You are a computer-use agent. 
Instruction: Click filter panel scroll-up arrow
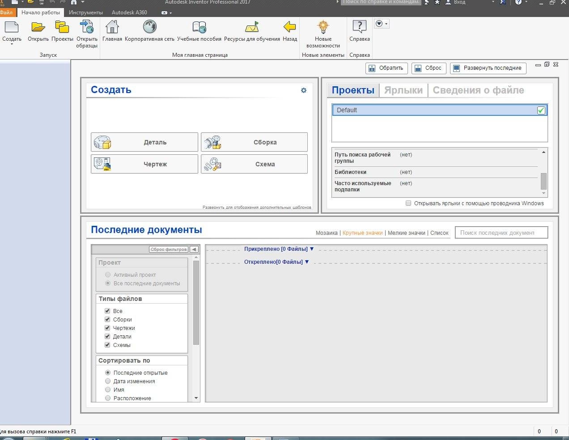pyautogui.click(x=196, y=258)
